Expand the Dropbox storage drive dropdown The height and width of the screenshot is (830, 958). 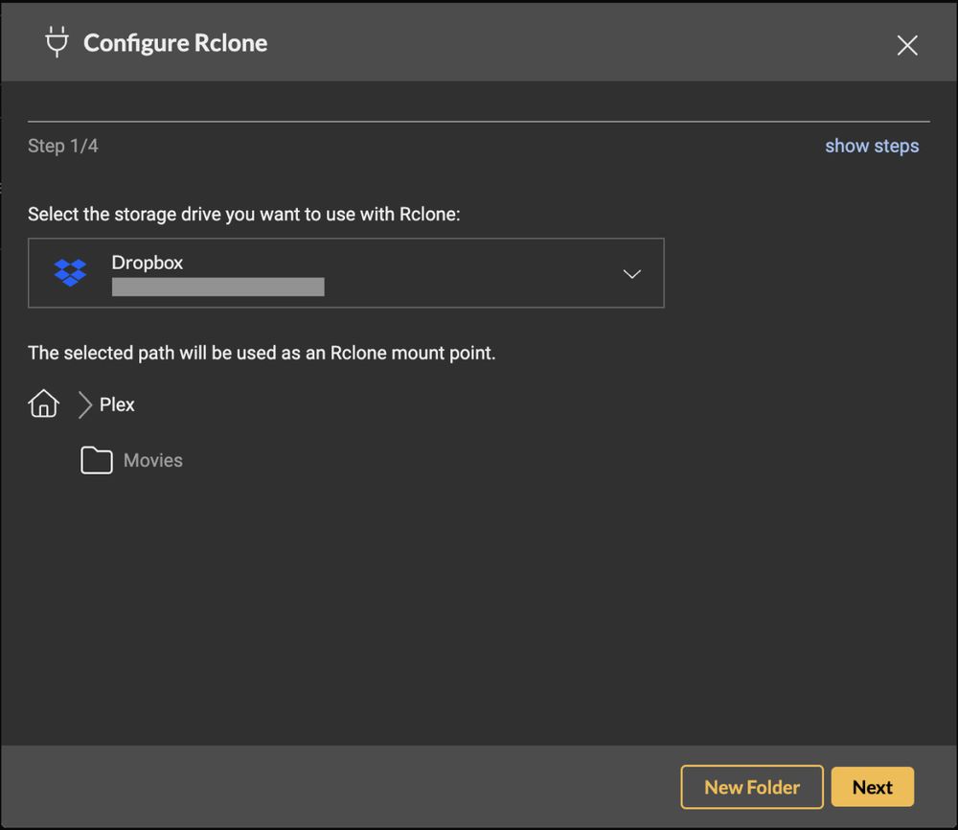346,272
